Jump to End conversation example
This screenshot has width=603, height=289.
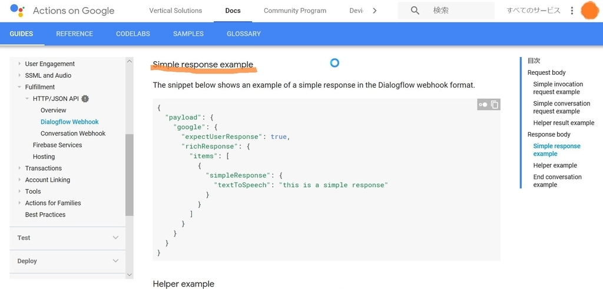click(557, 181)
